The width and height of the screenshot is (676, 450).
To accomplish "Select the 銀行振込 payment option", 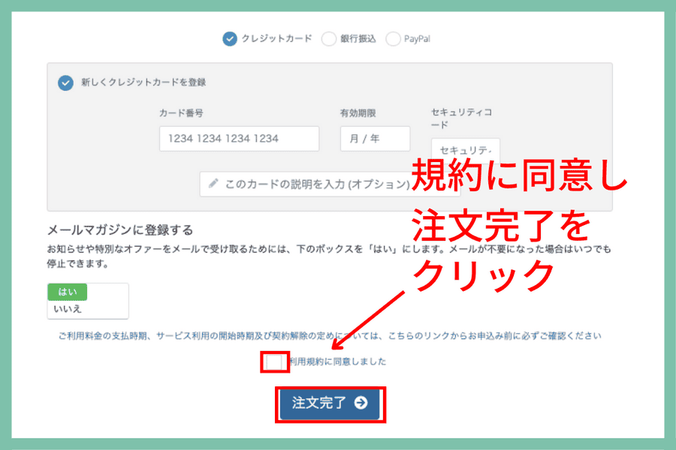I will pyautogui.click(x=328, y=39).
